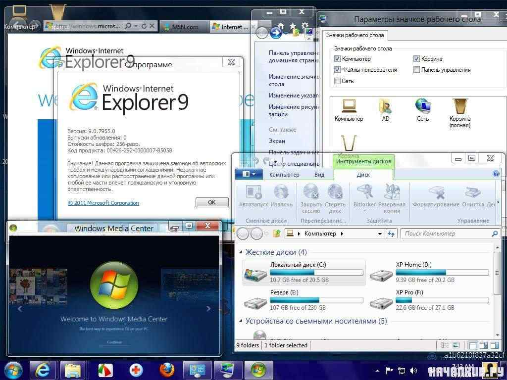507x380 pixels.
Task: Open the Компьютер ribbon tab
Action: coord(284,175)
